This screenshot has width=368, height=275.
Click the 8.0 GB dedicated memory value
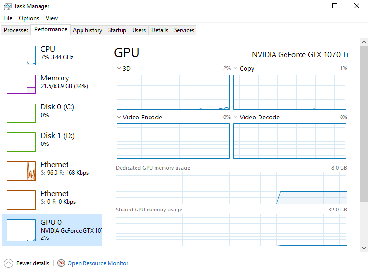339,168
